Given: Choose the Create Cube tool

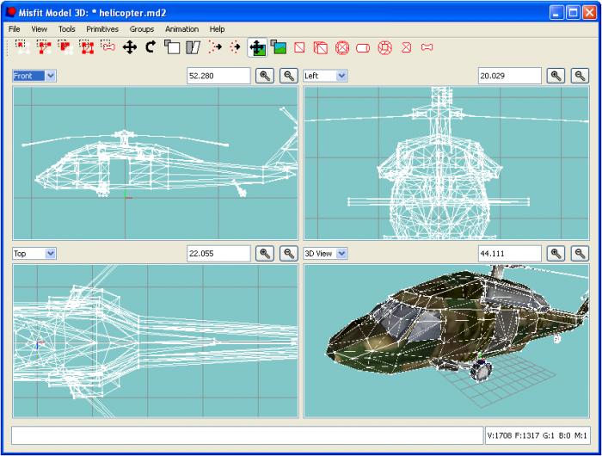Looking at the screenshot, I should pos(321,47).
